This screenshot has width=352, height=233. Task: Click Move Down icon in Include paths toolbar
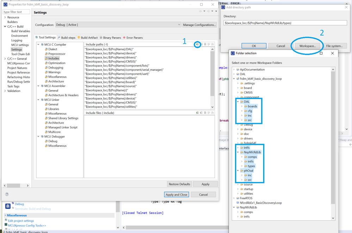coord(212,44)
